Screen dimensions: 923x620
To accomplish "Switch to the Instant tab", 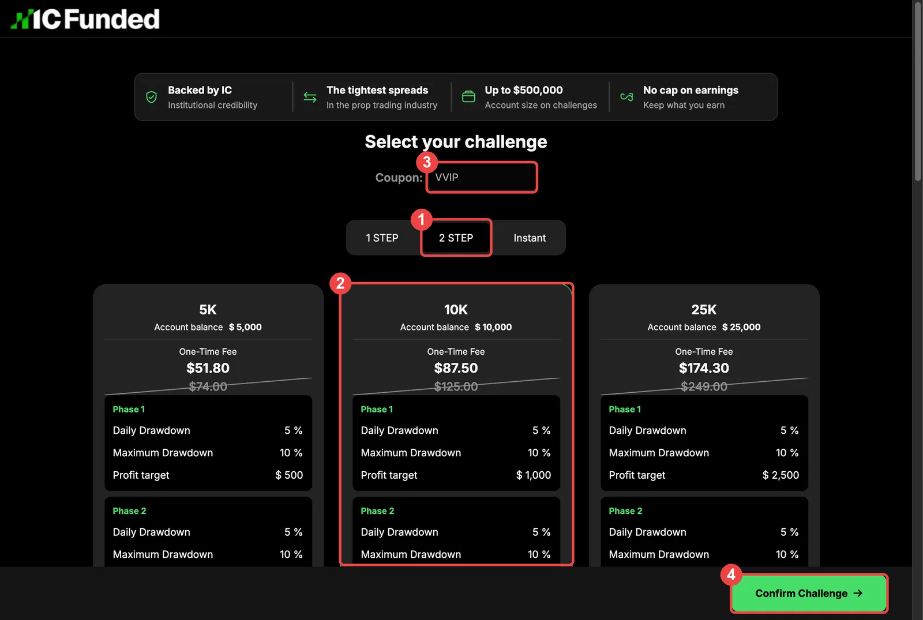I will (530, 238).
